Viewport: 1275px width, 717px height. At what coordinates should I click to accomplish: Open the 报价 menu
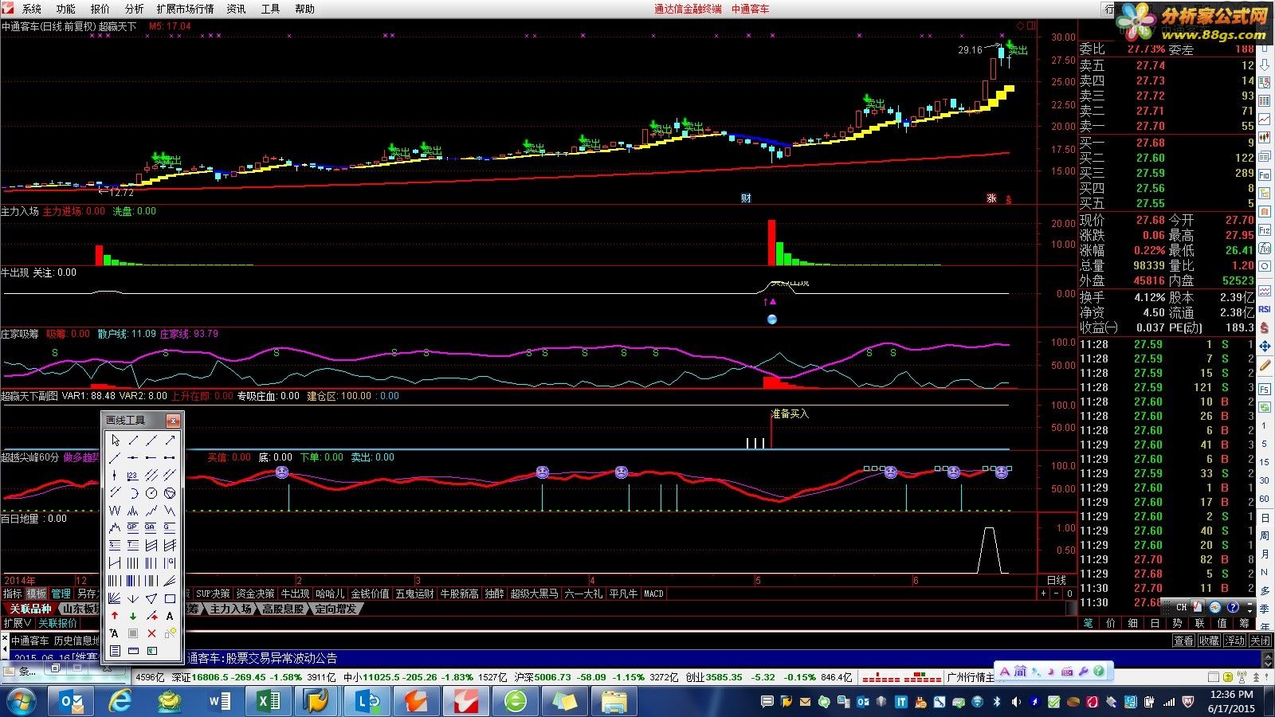coord(100,9)
